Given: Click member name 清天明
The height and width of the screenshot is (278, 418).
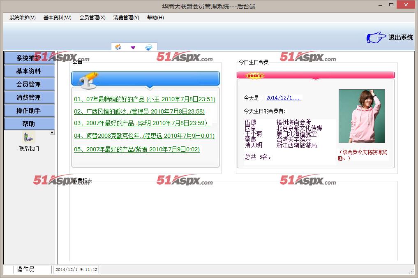Looking at the screenshot, I should [253, 145].
